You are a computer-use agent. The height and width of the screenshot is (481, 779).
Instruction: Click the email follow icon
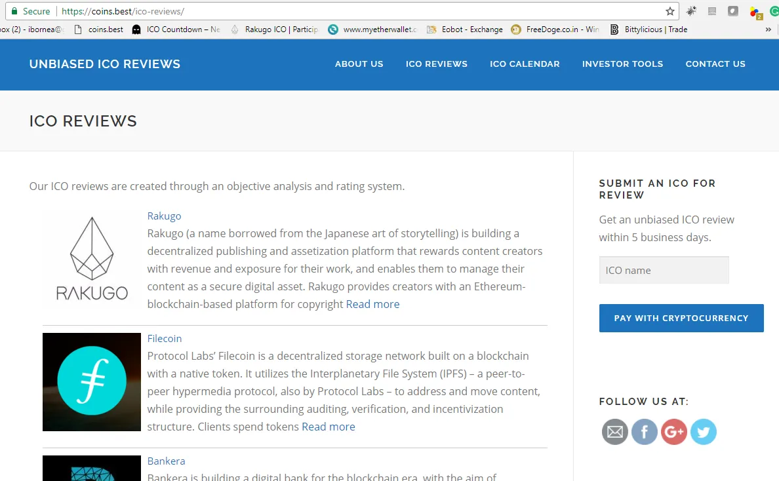click(x=614, y=432)
